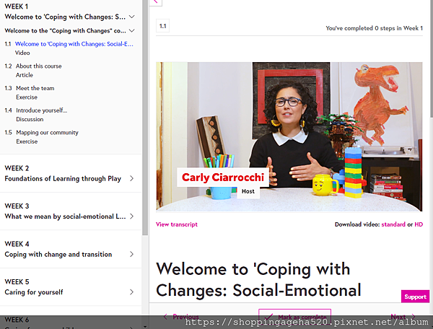Click WEEK 1 heading text

coord(17,6)
